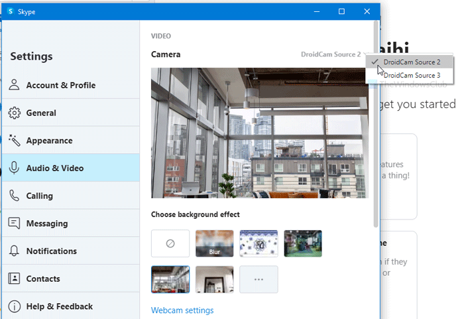Viewport: 464px width, 319px height.
Task: Select the no background effect option
Action: click(170, 243)
